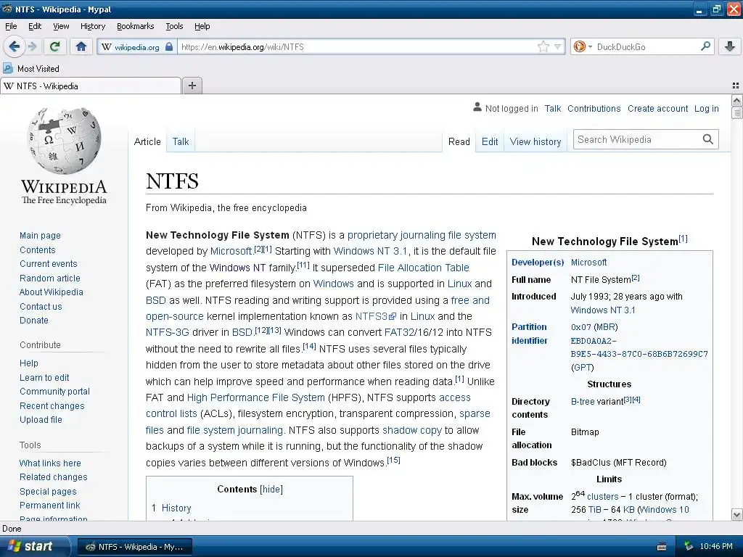This screenshot has height=557, width=743.
Task: Select the Read tab
Action: tap(459, 141)
